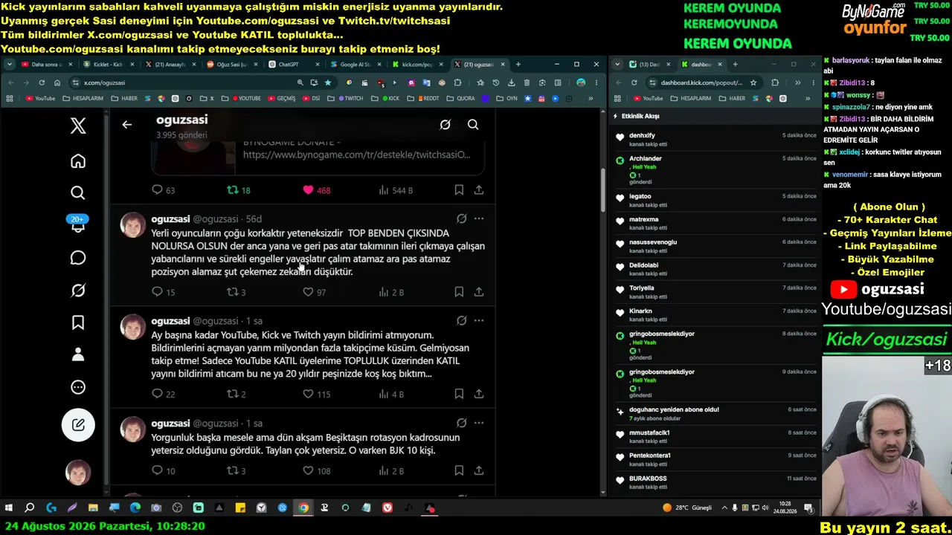Open Microsoft Edge from the taskbar
The width and height of the screenshot is (952, 535).
pyautogui.click(x=135, y=508)
